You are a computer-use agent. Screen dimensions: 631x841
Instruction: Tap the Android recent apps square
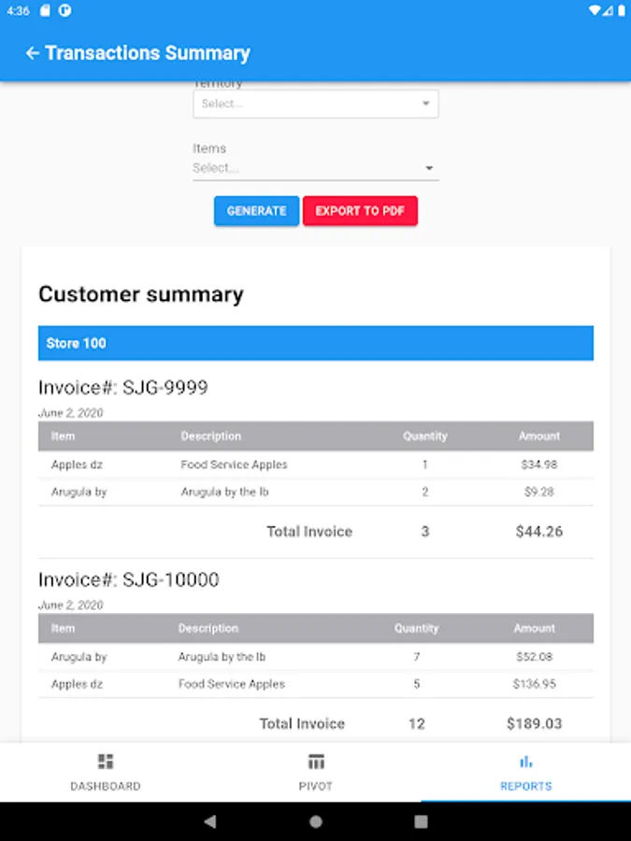(x=422, y=821)
